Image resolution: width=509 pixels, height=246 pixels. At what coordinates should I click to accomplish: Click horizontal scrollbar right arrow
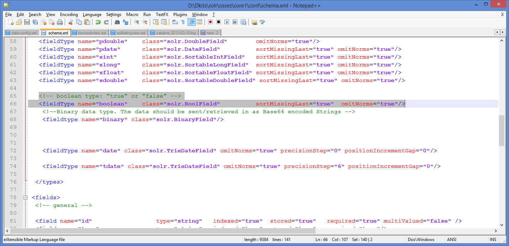(495, 231)
